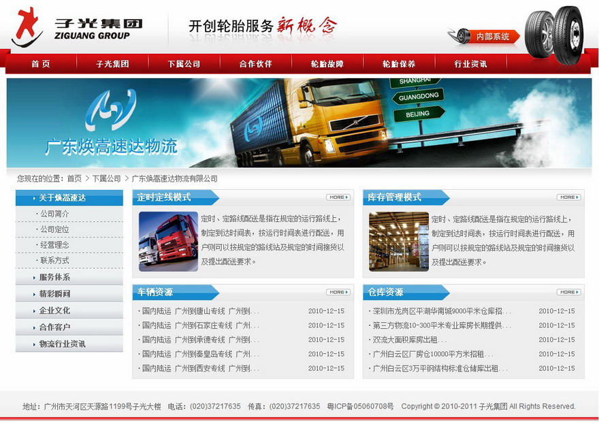The width and height of the screenshot is (599, 422).
Task: Expand the 服务体系 sidebar section
Action: (69, 277)
